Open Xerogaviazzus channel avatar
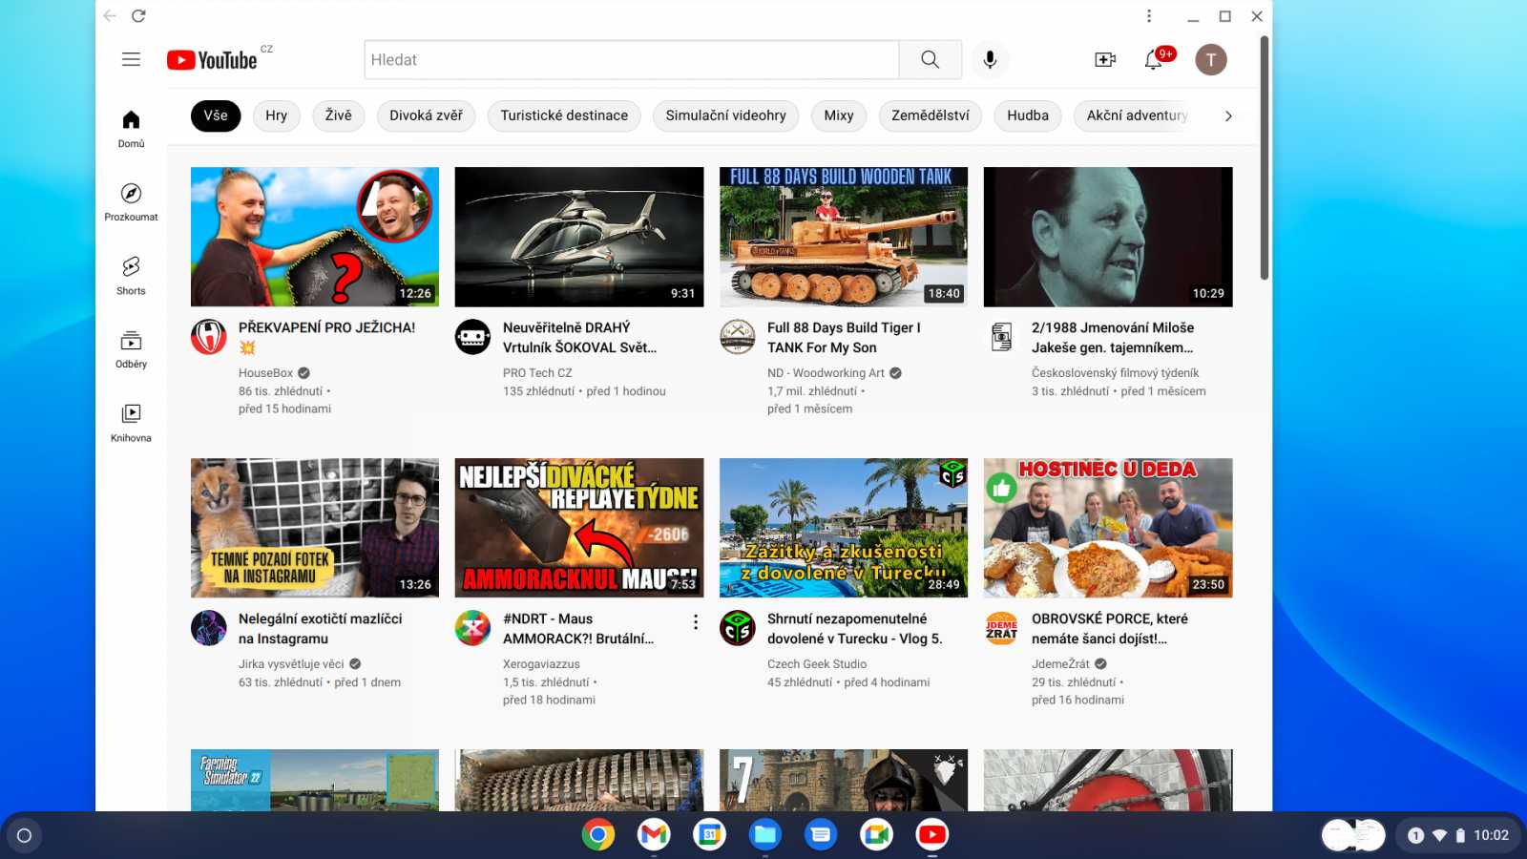Viewport: 1527px width, 859px height. pos(472,628)
